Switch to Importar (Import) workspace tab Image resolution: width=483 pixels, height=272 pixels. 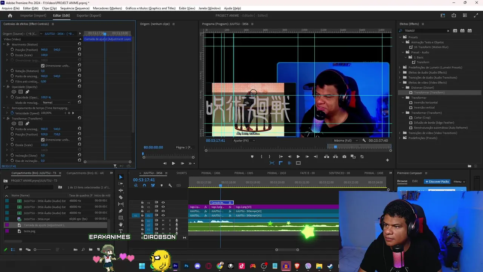33,15
